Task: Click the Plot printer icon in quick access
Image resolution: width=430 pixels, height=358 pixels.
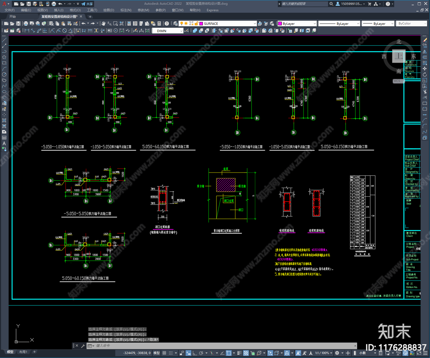Action: 54,4
